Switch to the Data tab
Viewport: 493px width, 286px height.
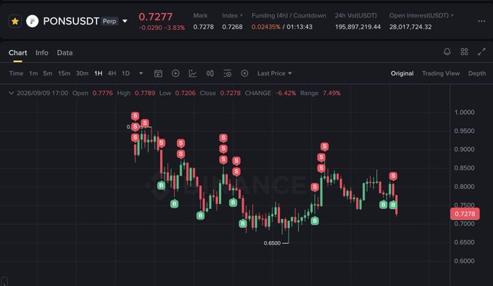[x=65, y=53]
